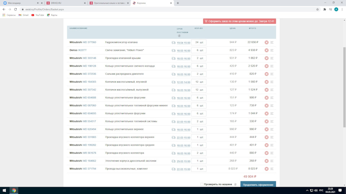The height and width of the screenshot is (194, 346).
Task: Reload the basket page
Action: click(15, 9)
